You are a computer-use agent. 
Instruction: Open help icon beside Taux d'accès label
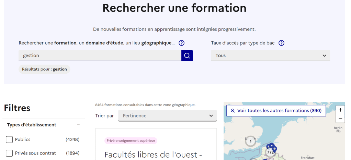(281, 43)
